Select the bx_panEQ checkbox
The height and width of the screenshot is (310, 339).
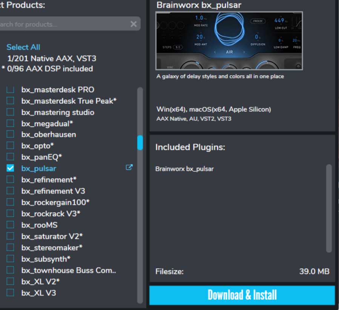click(10, 157)
